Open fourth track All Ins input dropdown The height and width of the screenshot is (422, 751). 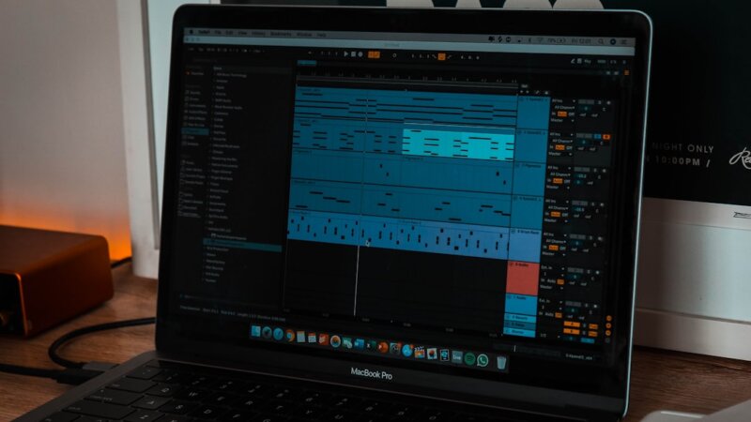[x=557, y=202]
